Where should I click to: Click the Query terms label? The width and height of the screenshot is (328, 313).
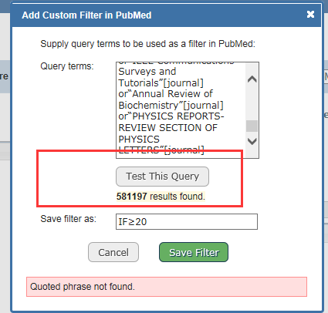click(x=67, y=66)
